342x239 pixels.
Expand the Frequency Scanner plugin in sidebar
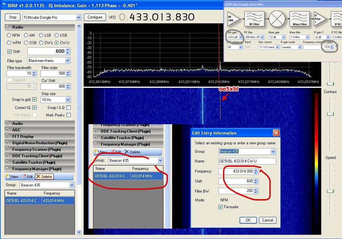pos(7,149)
